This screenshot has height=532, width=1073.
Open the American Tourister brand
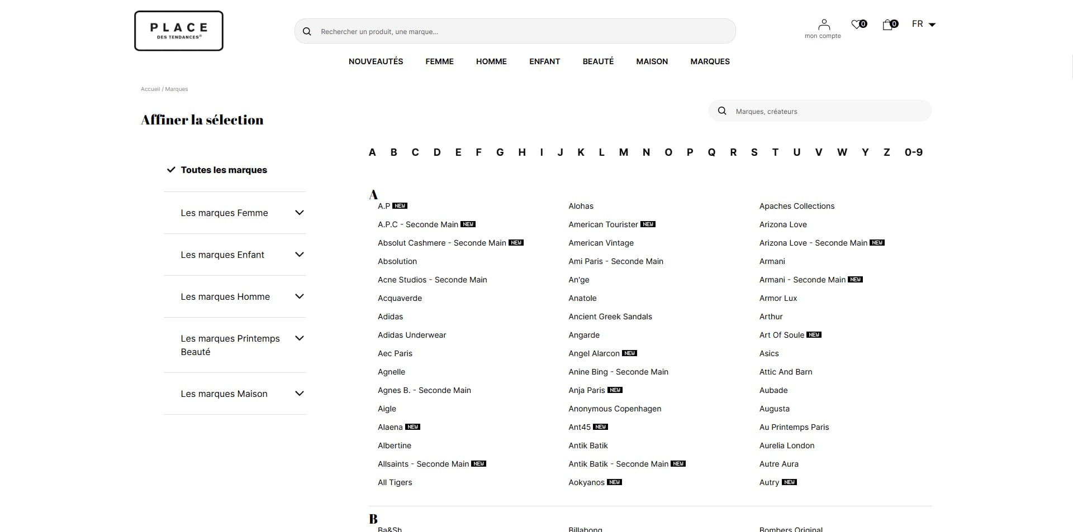(603, 224)
